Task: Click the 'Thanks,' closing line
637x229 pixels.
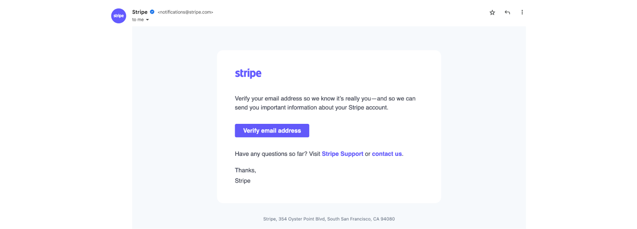Action: [245, 170]
